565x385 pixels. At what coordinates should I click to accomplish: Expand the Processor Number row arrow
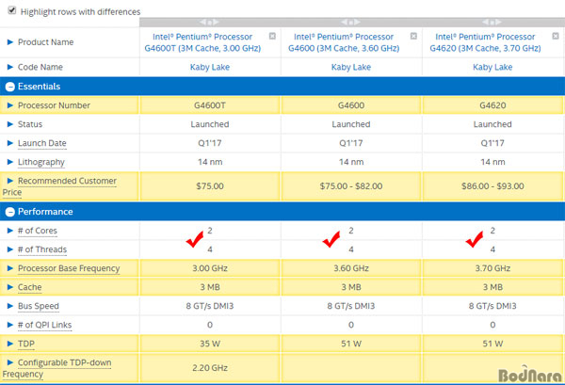tap(10, 105)
